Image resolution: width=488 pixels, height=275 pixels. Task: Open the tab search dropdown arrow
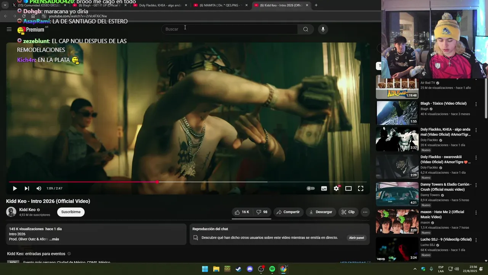(5, 5)
